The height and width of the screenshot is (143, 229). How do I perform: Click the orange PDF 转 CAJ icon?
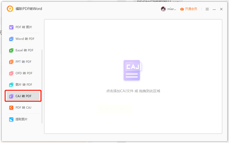(x=11, y=108)
